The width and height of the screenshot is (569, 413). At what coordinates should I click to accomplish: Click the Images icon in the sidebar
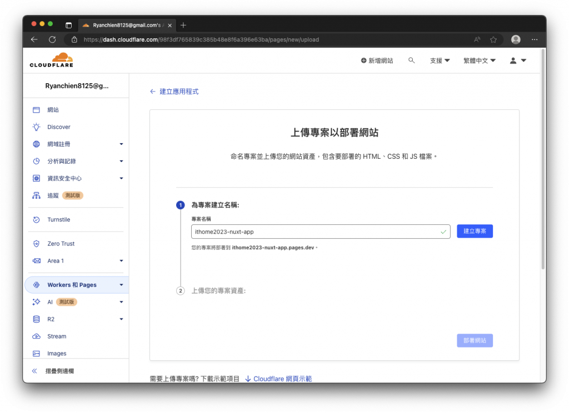pos(36,353)
